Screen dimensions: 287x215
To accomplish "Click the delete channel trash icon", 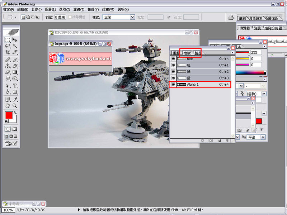I will 227,140.
